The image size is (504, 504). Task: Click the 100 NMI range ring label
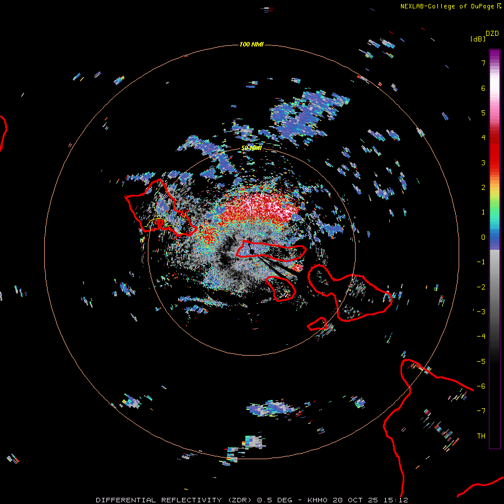coord(251,44)
